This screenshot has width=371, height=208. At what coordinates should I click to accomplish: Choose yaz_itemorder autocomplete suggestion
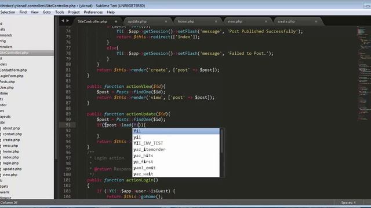click(x=176, y=150)
